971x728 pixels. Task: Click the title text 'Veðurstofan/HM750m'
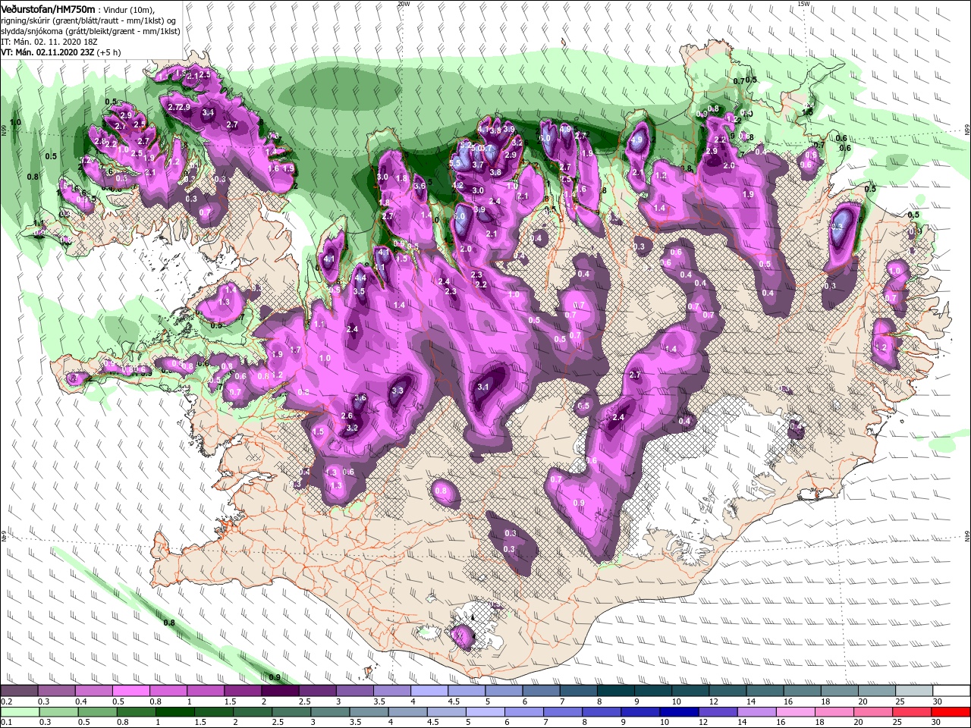(48, 8)
